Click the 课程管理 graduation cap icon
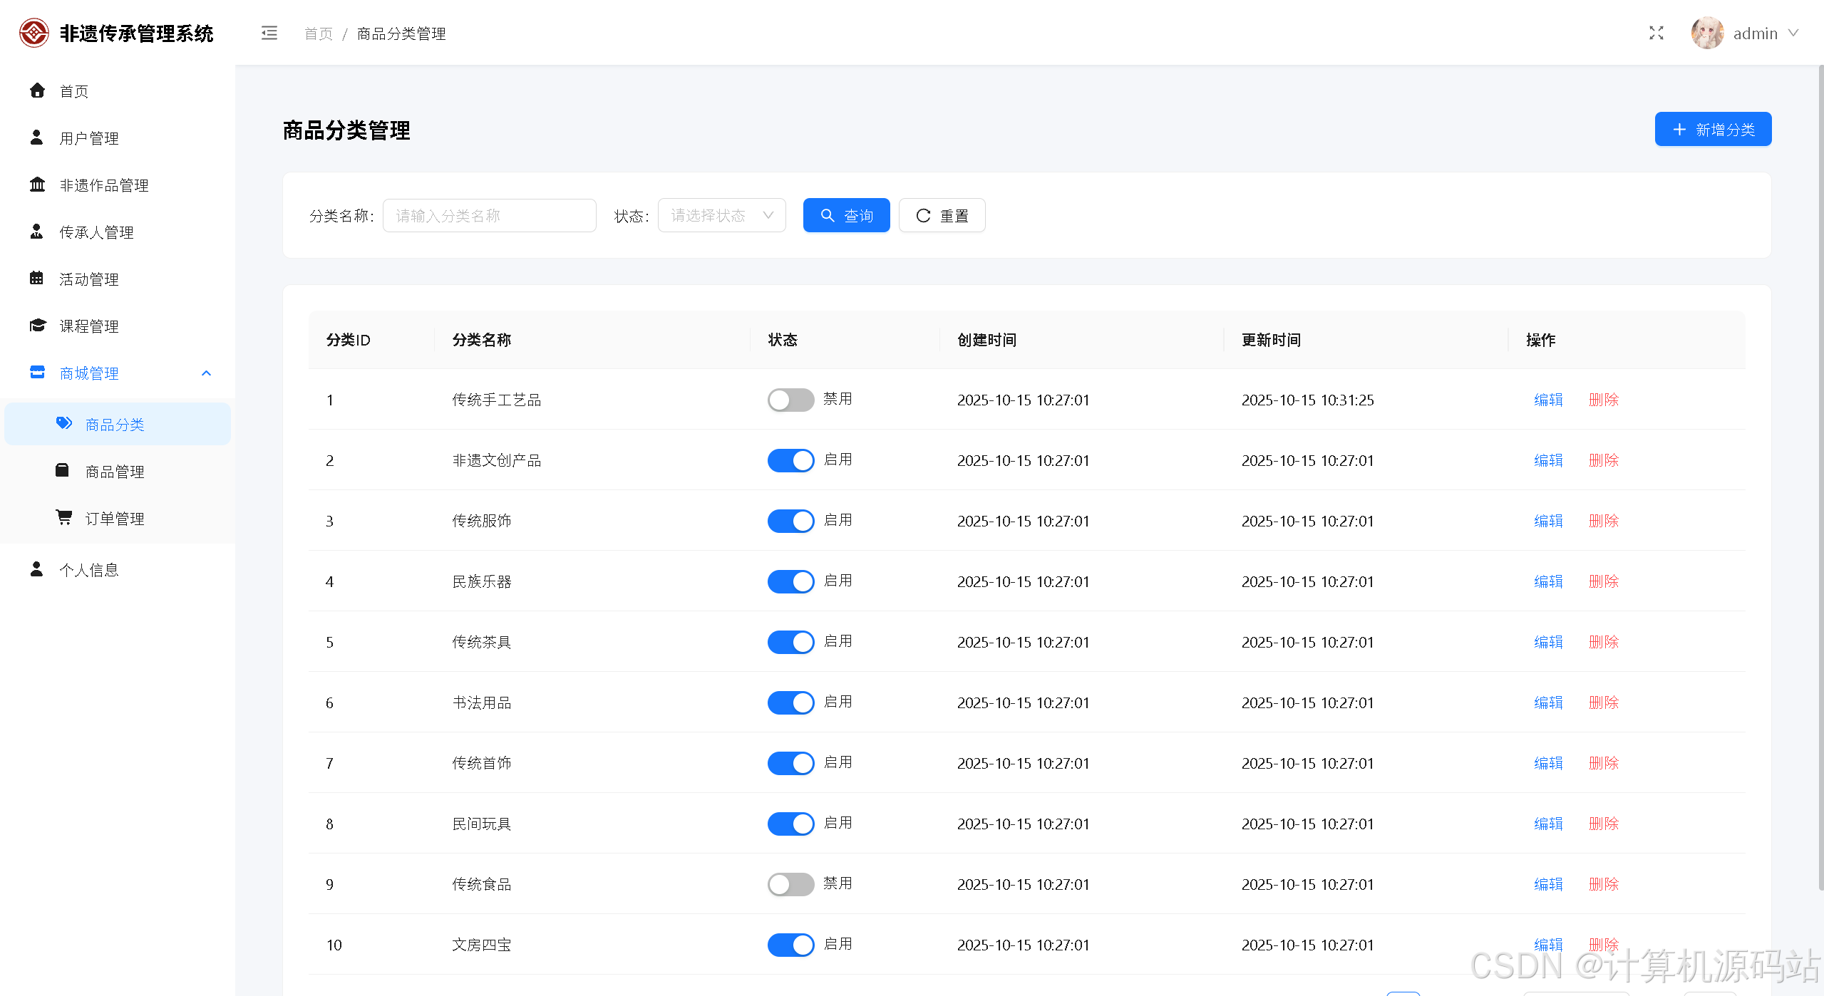Viewport: 1824px width, 996px height. coord(37,326)
